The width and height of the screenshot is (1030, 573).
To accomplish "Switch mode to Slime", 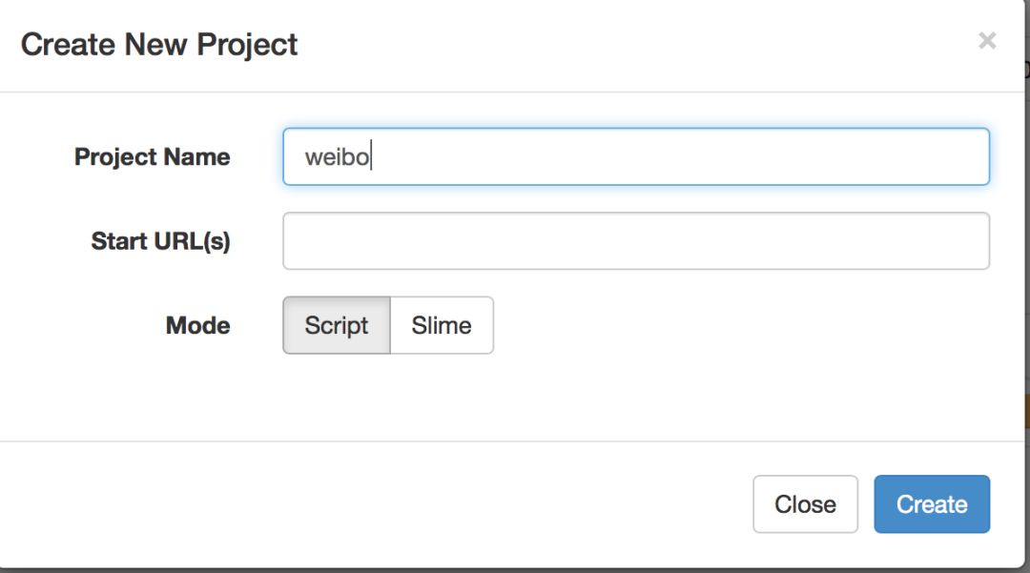I will (442, 325).
